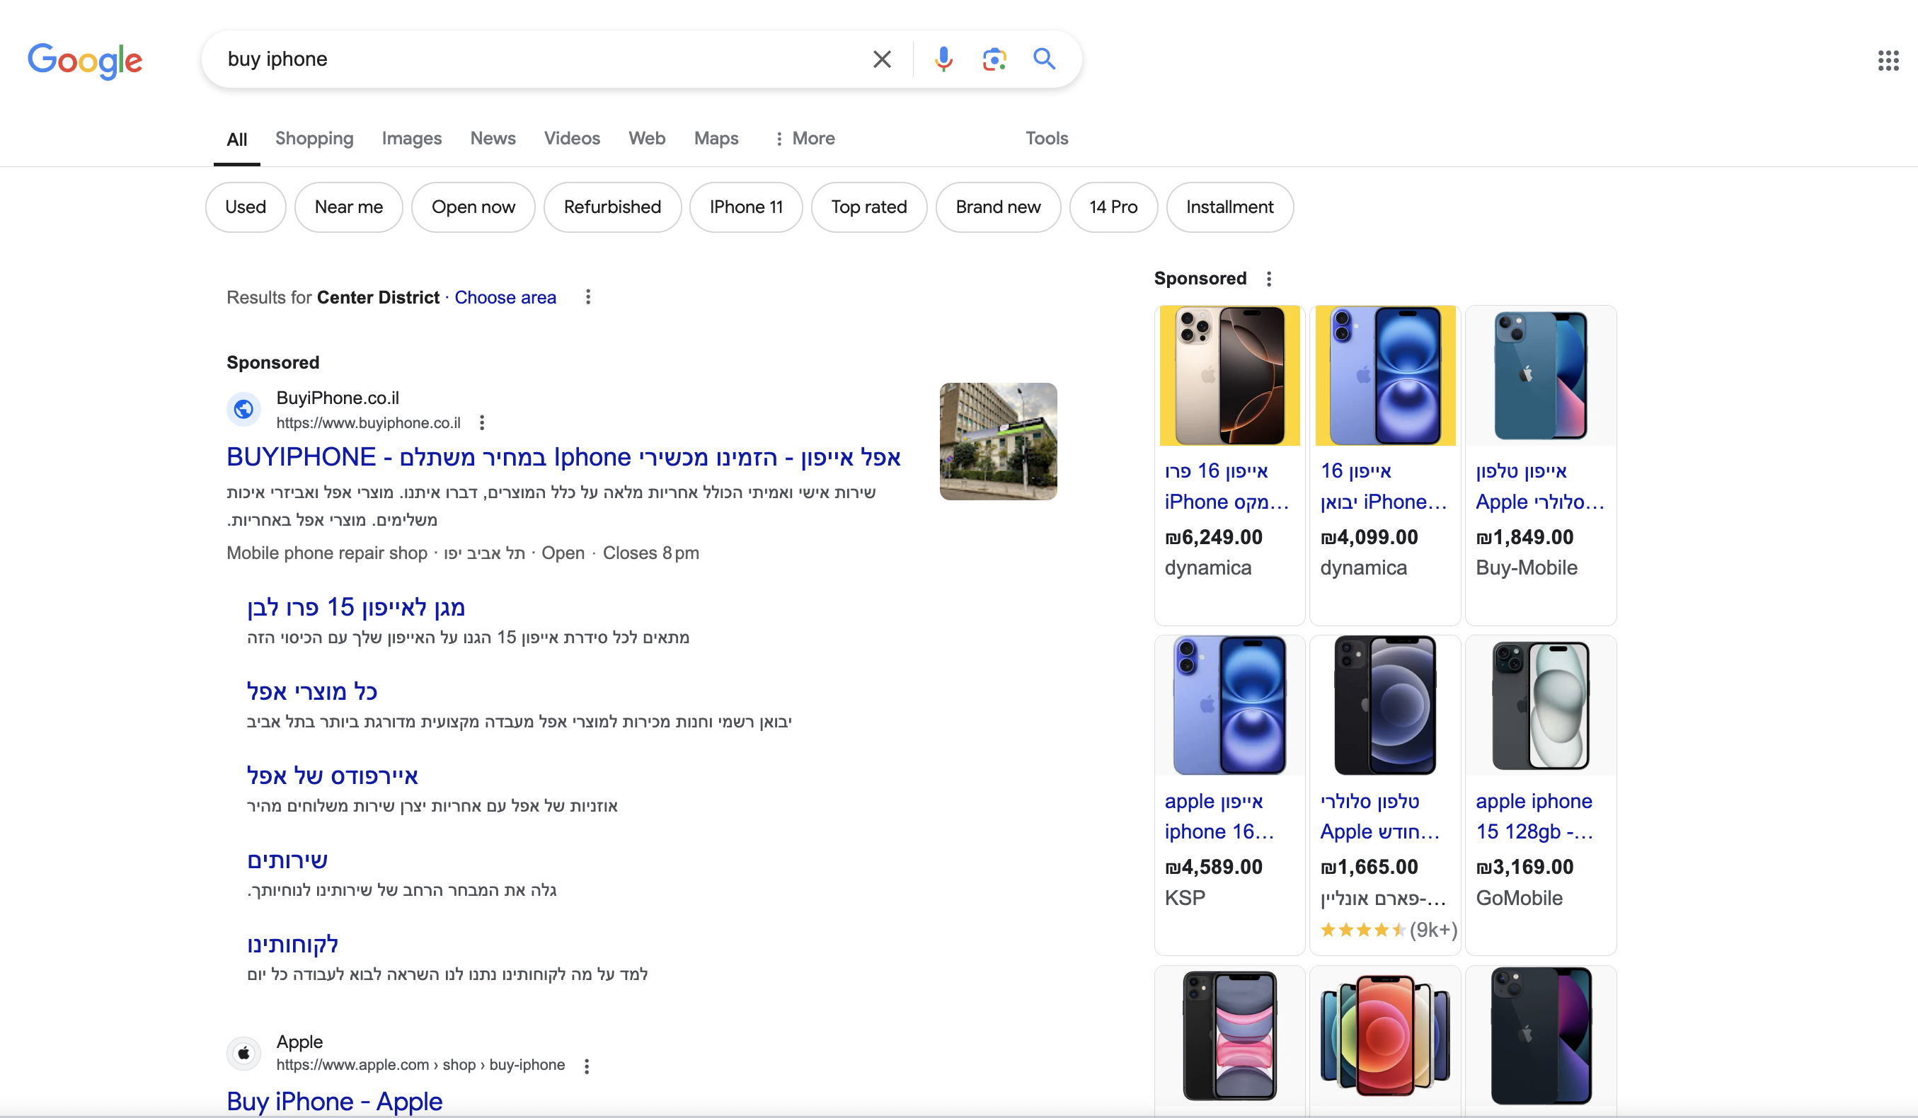This screenshot has width=1918, height=1118.
Task: Click the blue magnifier search icon
Action: (x=1043, y=59)
